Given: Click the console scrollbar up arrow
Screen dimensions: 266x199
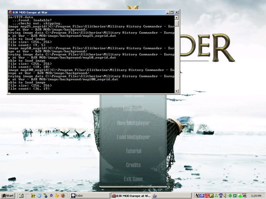Looking at the screenshot, I should pyautogui.click(x=177, y=18).
